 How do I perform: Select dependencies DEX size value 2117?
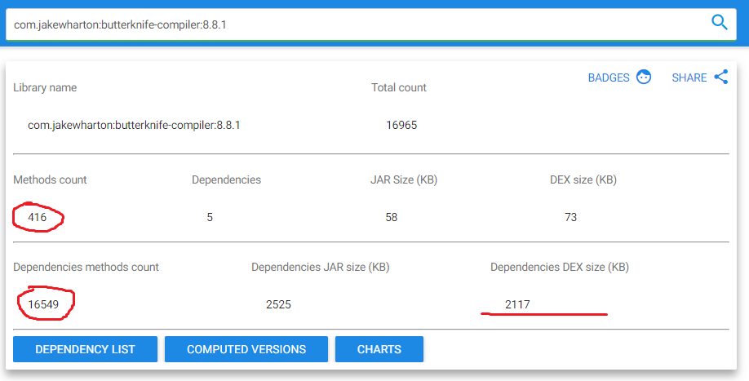pyautogui.click(x=517, y=304)
